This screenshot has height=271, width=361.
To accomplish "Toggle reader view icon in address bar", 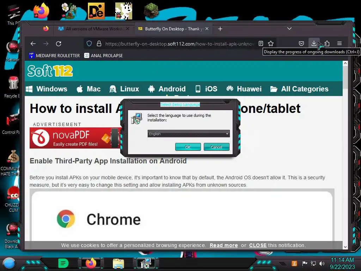I will click(x=261, y=43).
